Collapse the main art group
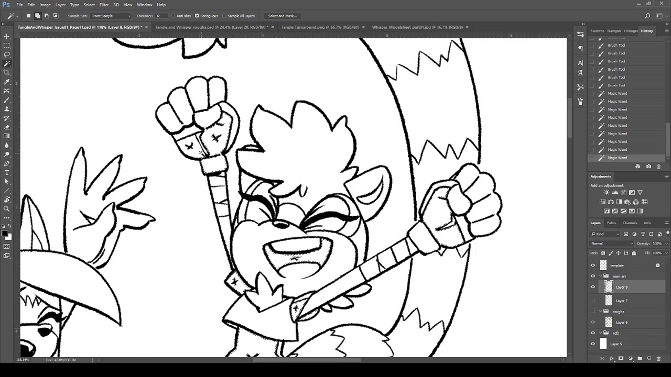The height and width of the screenshot is (377, 671). click(x=601, y=276)
